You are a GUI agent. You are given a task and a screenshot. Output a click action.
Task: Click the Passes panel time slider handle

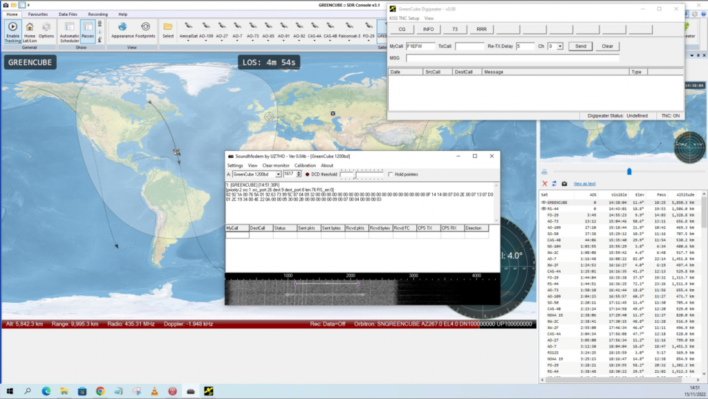click(629, 171)
